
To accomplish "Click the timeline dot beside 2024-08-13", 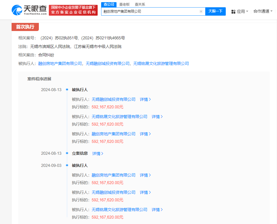I will point(67,89).
